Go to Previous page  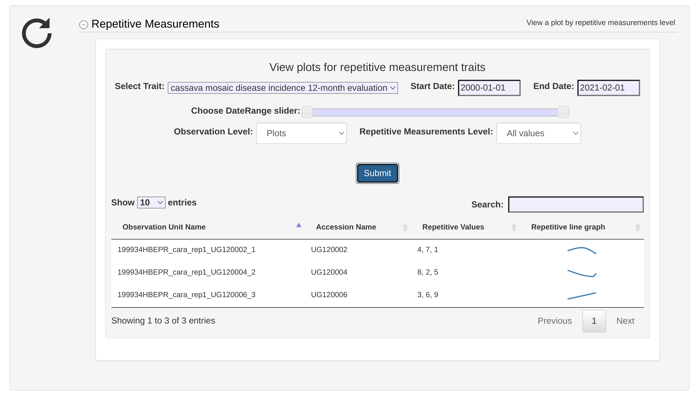pyautogui.click(x=555, y=321)
